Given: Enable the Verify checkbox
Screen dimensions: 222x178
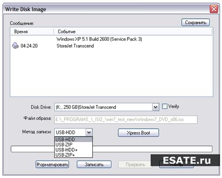Looking at the screenshot, I should [x=164, y=106].
